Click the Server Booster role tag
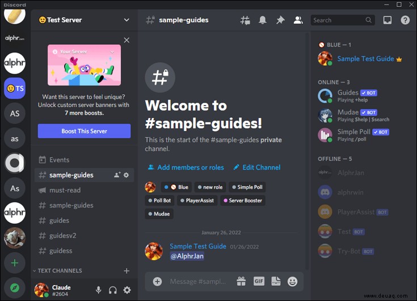 243,201
